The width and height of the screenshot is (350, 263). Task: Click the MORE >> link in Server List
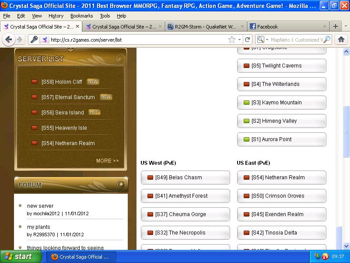pos(107,161)
